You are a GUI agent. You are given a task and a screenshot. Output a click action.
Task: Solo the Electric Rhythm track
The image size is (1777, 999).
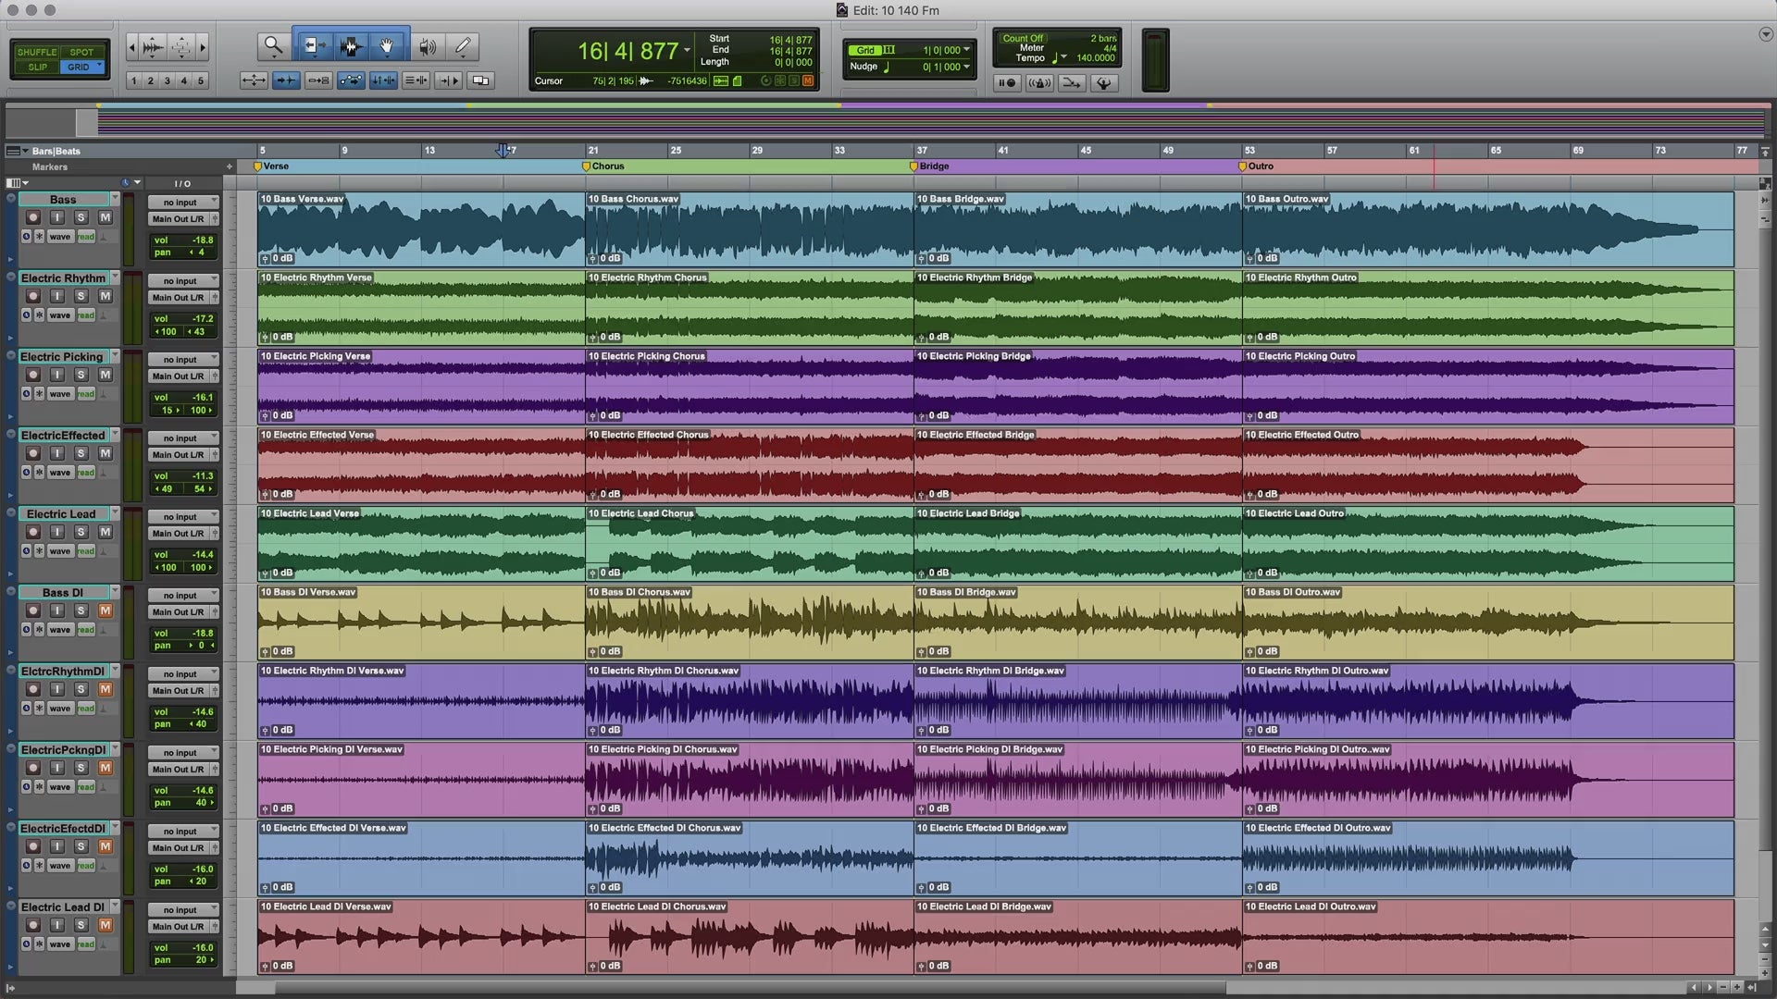81,296
